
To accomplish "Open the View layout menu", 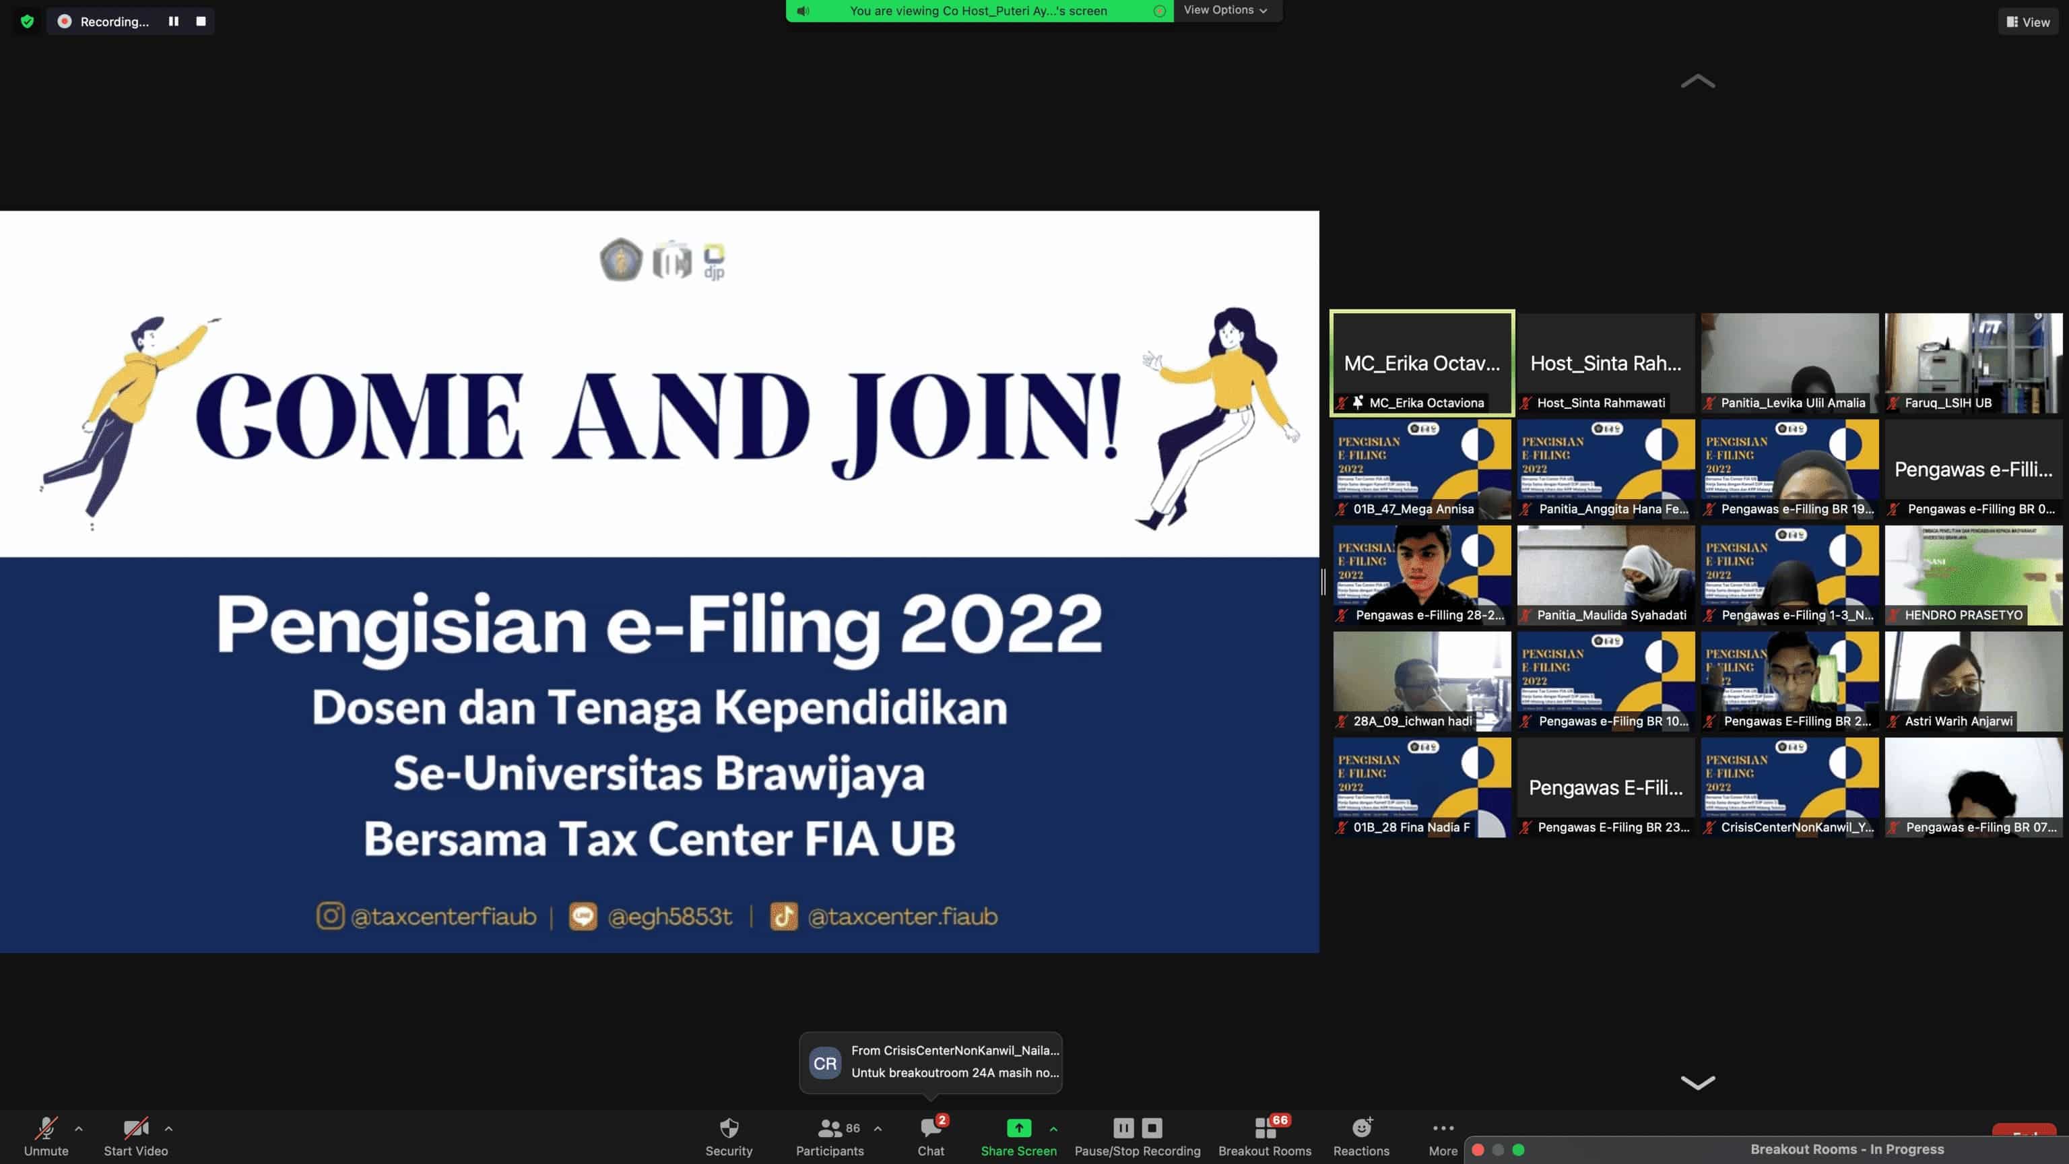I will coord(2027,22).
